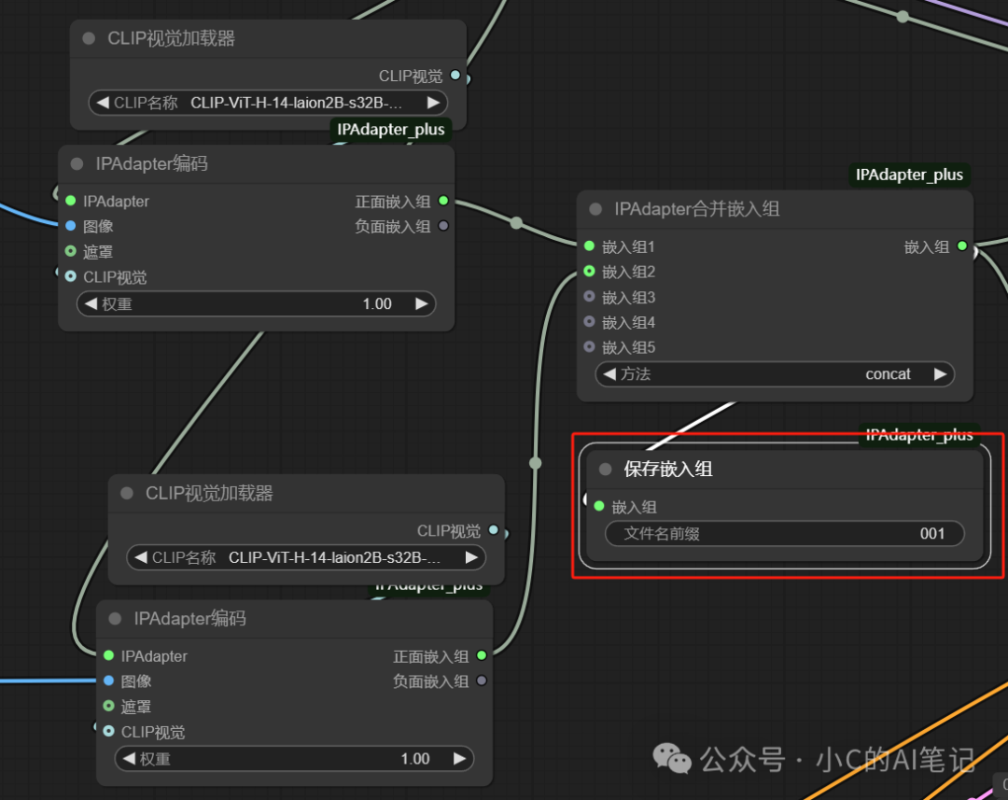This screenshot has height=800, width=1008.
Task: Select previous CLIP名称 in top CLIP视觉加载器
Action: pyautogui.click(x=103, y=103)
